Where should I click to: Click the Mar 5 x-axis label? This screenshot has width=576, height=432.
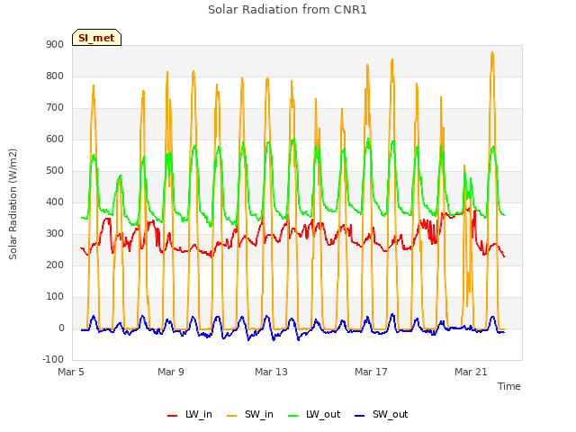click(71, 372)
